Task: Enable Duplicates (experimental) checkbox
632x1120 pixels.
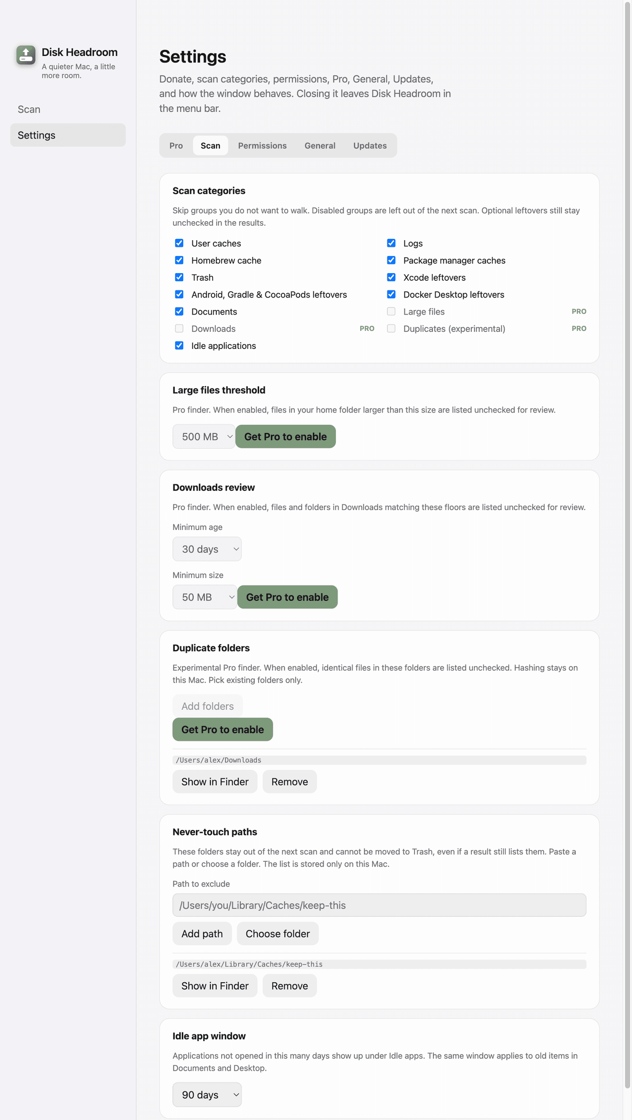Action: tap(391, 329)
